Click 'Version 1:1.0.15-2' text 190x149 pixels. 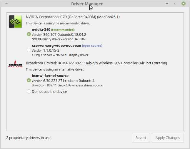coord(46,51)
